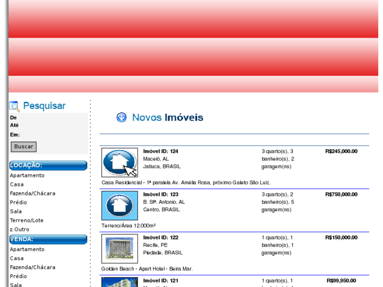Click 'Maceió, AL' location text
This screenshot has width=383, height=287.
[156, 159]
